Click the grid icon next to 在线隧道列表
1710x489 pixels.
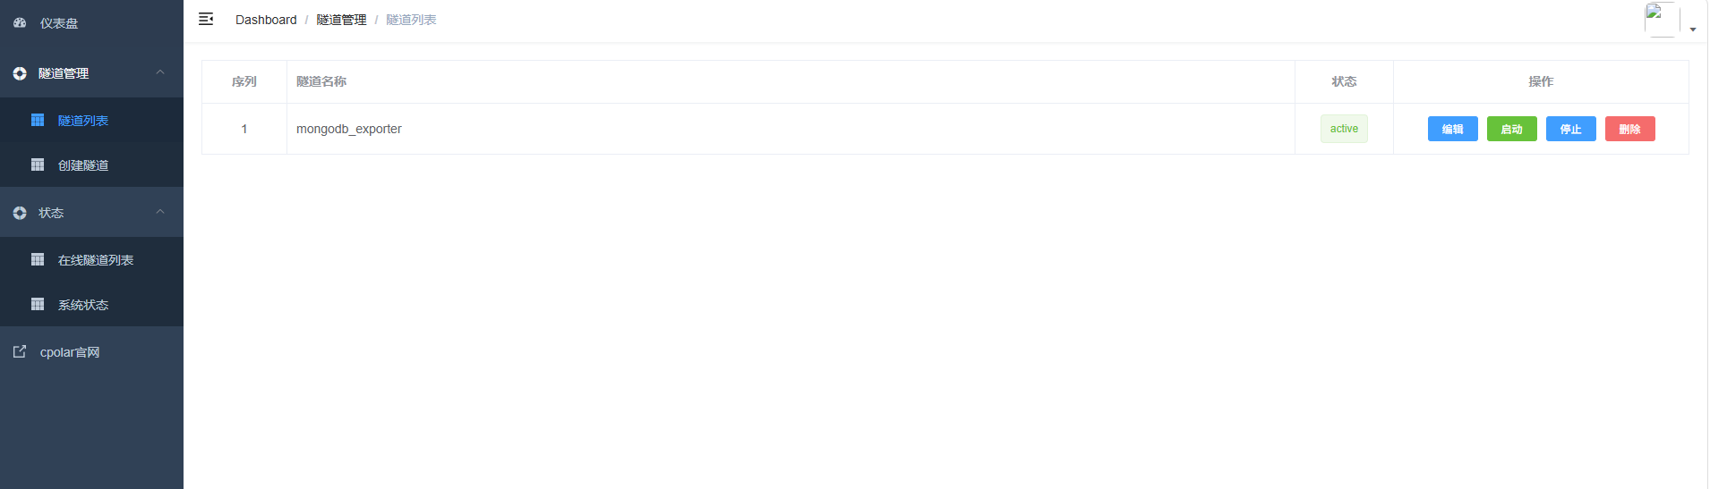tap(38, 259)
